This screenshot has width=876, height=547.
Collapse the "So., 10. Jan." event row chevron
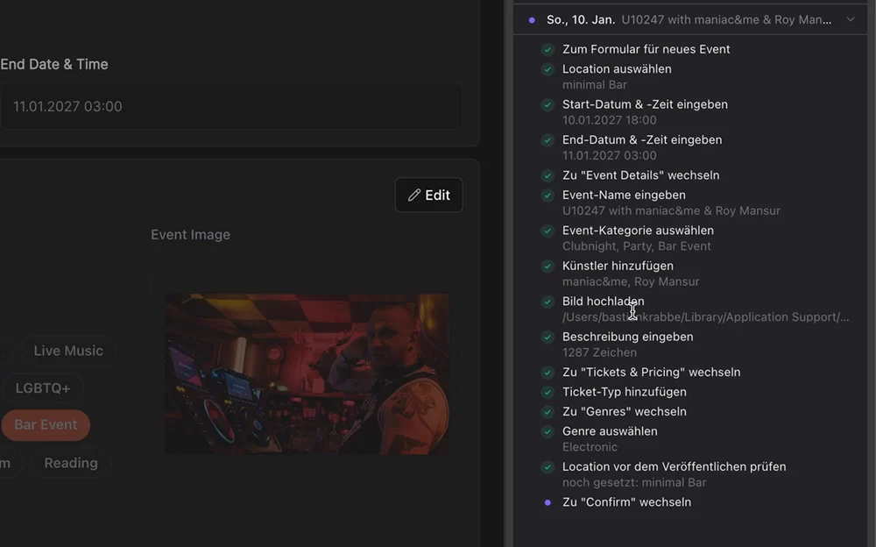(x=851, y=19)
